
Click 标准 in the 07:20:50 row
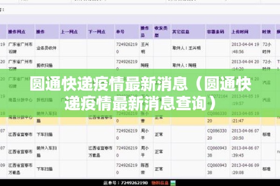266,134
